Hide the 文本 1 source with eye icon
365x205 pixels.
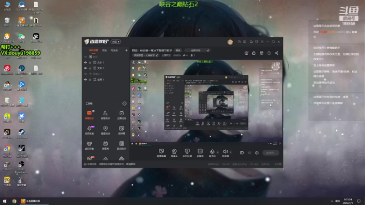tap(85, 62)
